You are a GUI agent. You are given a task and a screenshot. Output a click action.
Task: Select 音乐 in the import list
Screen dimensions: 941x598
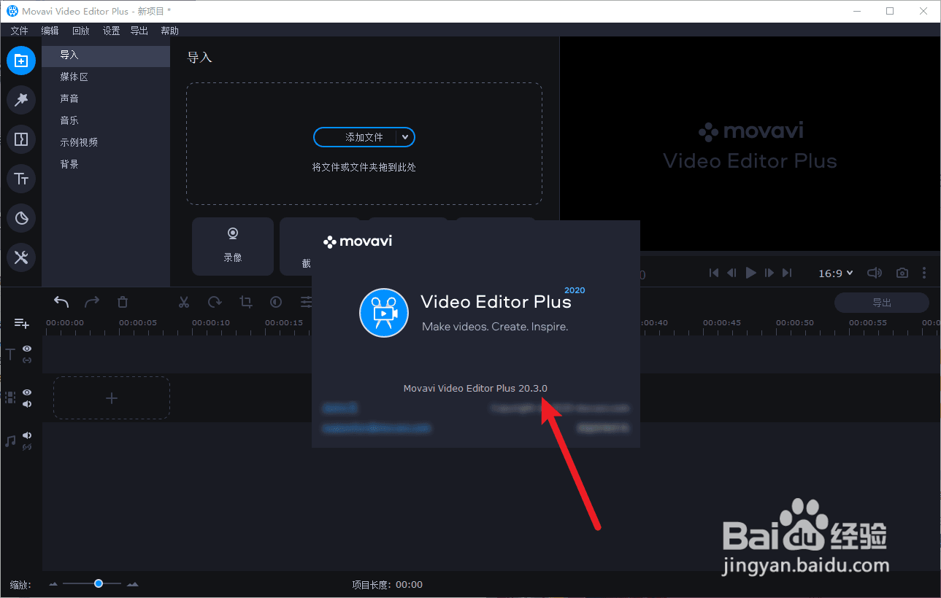106,121
